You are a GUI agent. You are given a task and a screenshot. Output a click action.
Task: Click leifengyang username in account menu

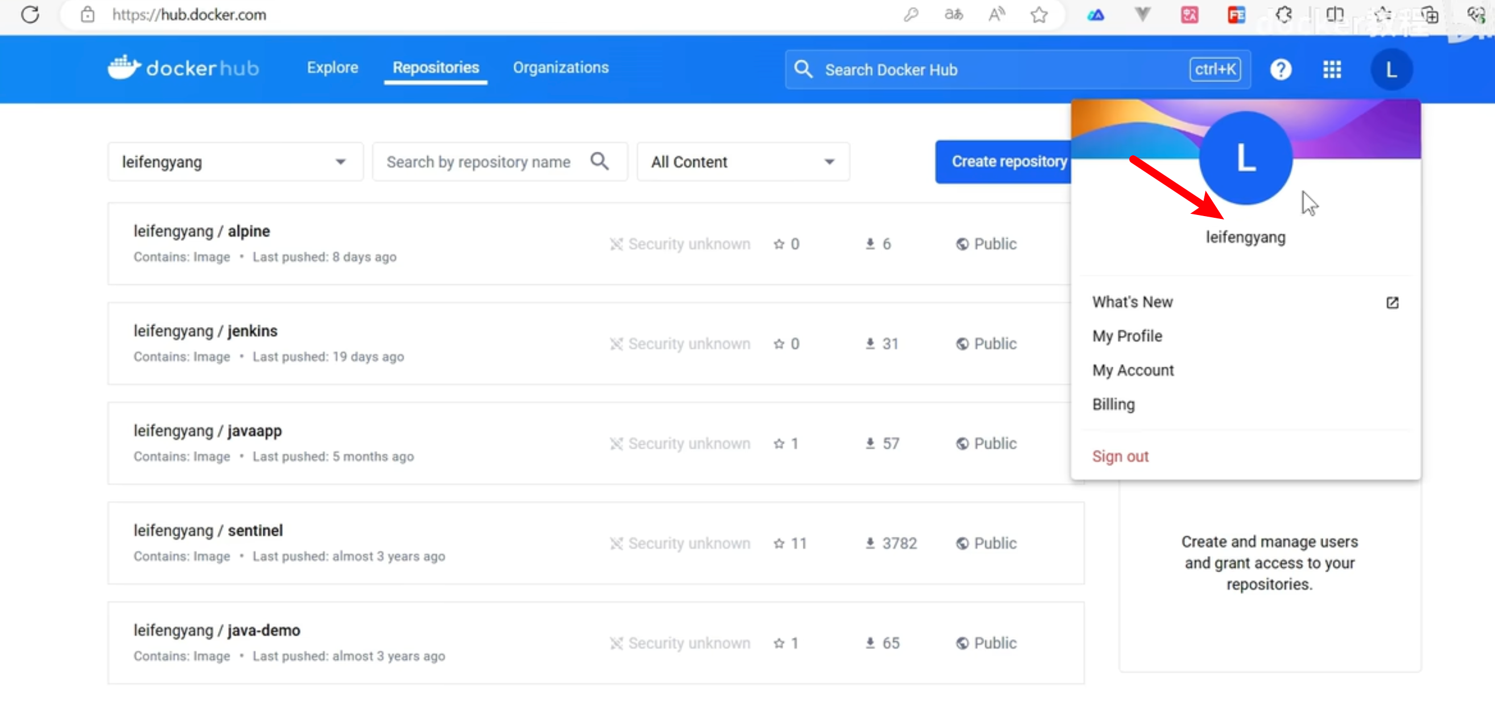click(1245, 237)
